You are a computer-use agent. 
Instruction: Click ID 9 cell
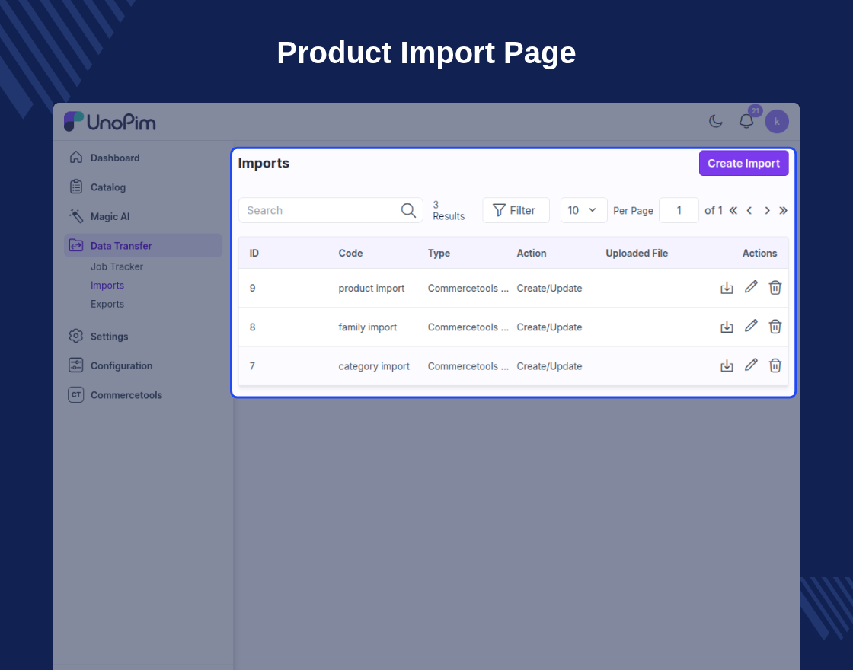(x=252, y=289)
